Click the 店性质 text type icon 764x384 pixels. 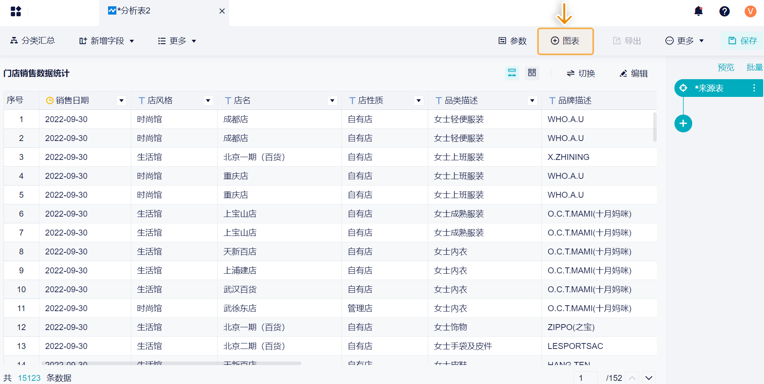tap(352, 101)
